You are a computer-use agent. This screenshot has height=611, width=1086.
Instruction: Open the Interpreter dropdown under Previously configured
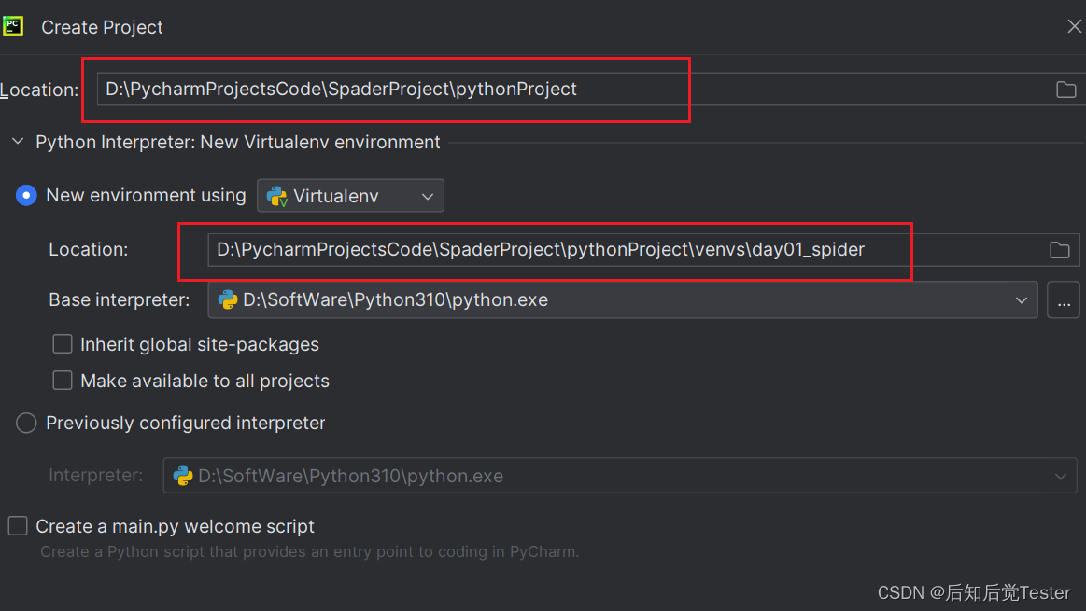click(1060, 476)
